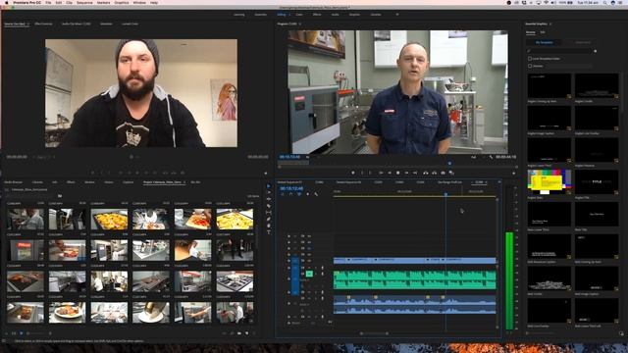
Task: Open Essential Graphics panel menu
Action: click(550, 24)
